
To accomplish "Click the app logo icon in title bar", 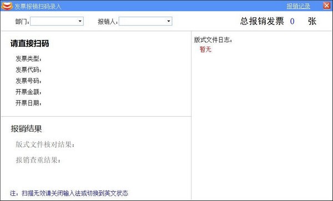I will pyautogui.click(x=7, y=6).
